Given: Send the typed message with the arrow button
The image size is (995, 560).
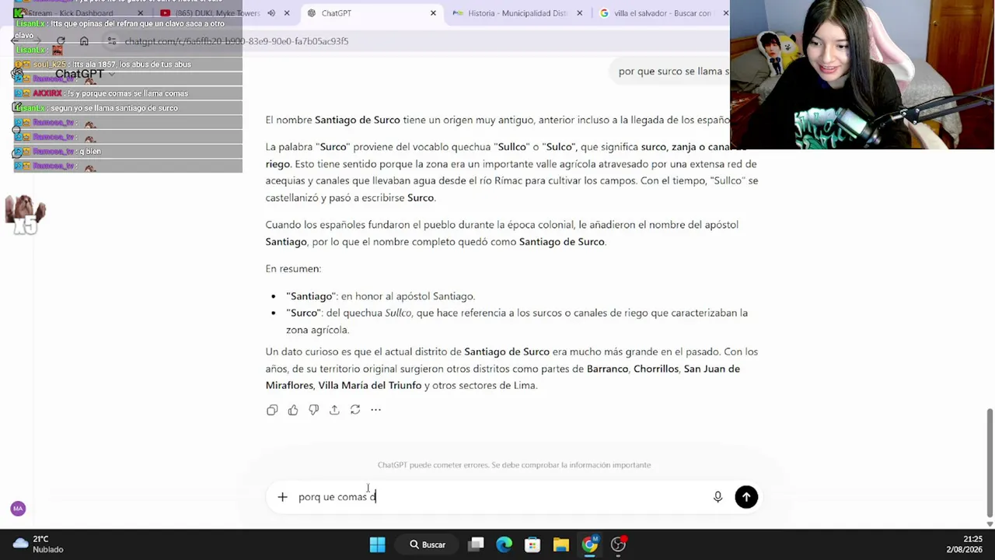Looking at the screenshot, I should point(746,497).
